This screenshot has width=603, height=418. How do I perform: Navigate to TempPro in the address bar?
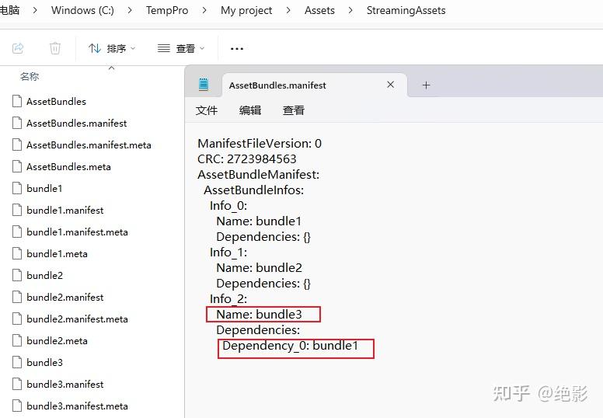point(168,11)
